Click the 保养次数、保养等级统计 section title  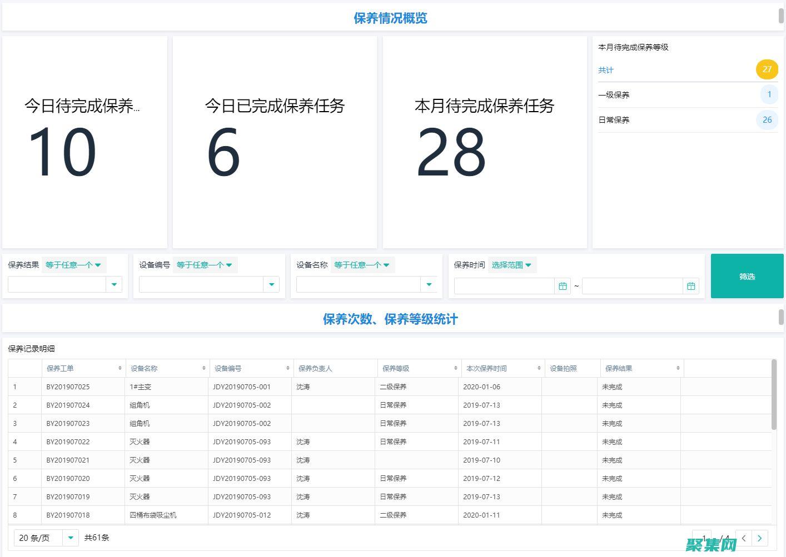[390, 319]
